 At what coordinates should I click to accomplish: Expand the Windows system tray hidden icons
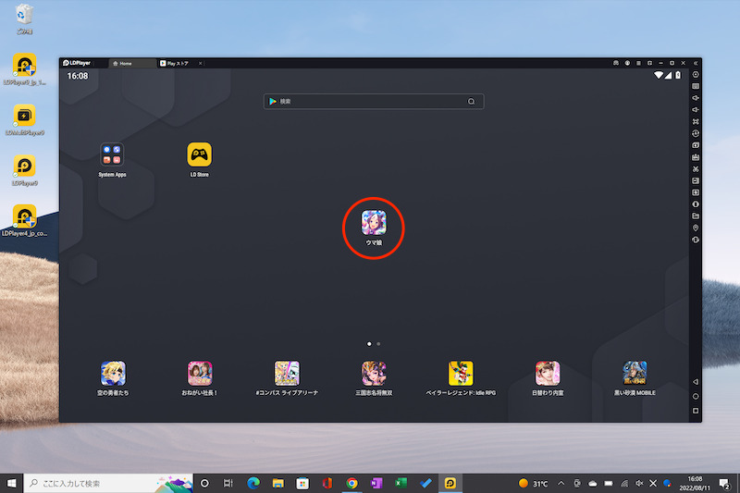click(561, 483)
